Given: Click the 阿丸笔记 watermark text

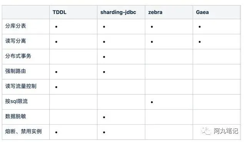Looking at the screenshot, I should pos(226,131).
